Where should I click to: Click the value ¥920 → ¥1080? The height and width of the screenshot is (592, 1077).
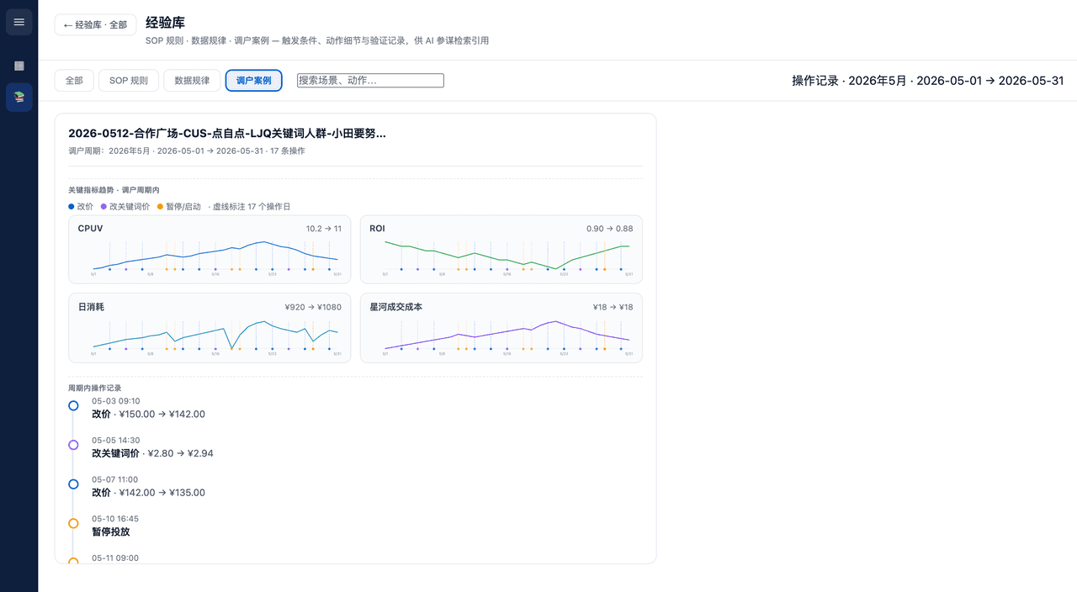[x=313, y=308]
